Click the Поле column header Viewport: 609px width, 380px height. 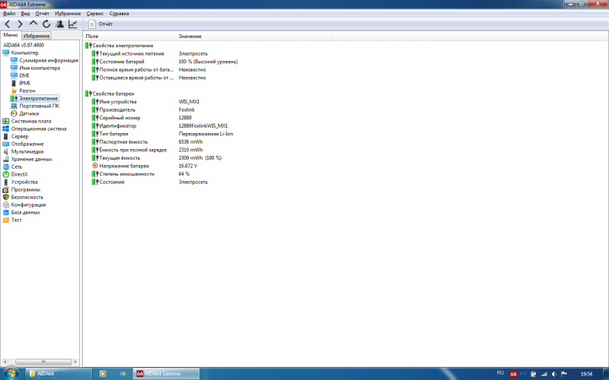pyautogui.click(x=129, y=36)
